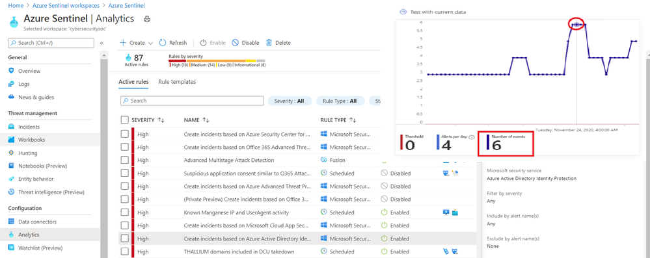Click the print icon beside Analytics title
Viewport: 650px width, 258px height.
tap(147, 19)
